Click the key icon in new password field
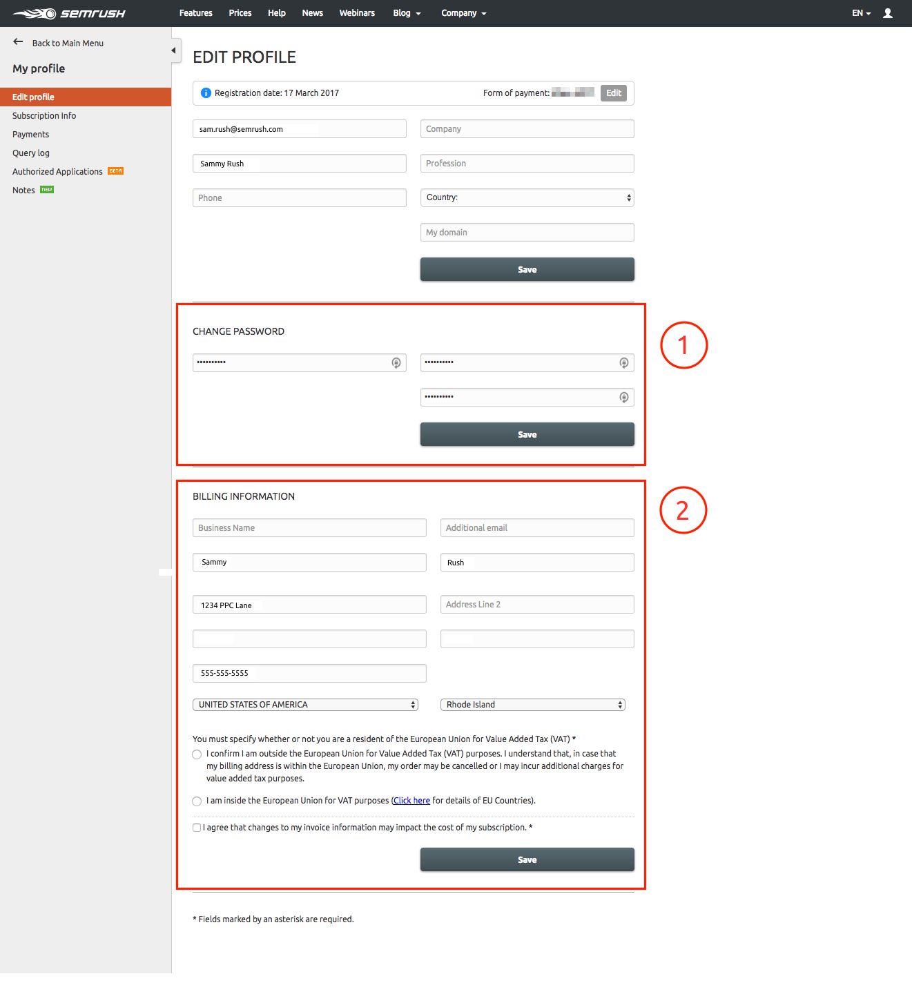Image resolution: width=912 pixels, height=994 pixels. [624, 363]
